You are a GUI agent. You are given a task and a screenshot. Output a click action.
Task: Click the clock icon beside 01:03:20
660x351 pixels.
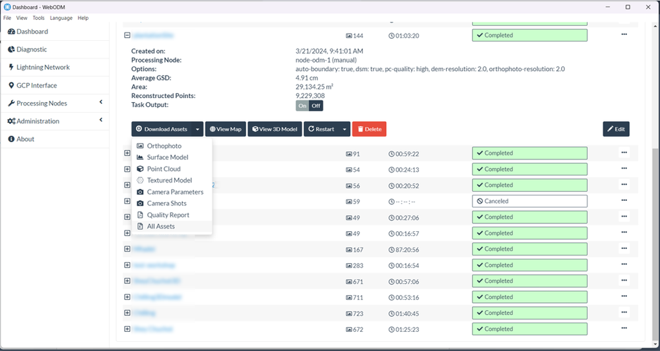[391, 36]
